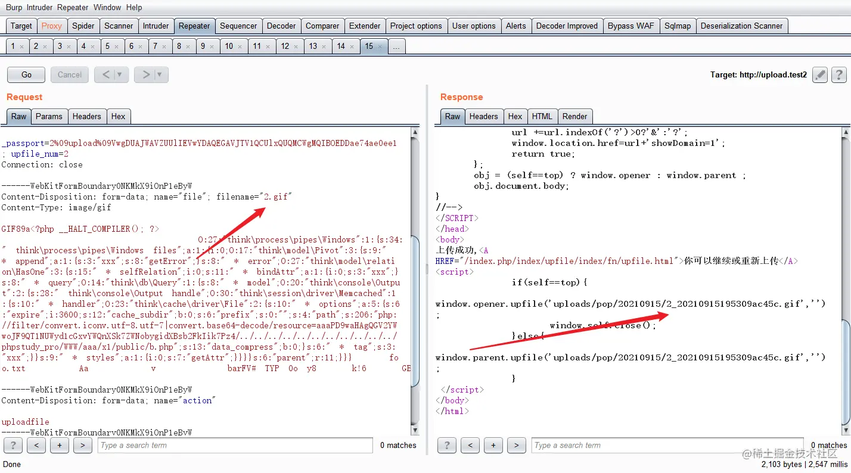
Task: Select repeater tab 5
Action: pos(111,46)
